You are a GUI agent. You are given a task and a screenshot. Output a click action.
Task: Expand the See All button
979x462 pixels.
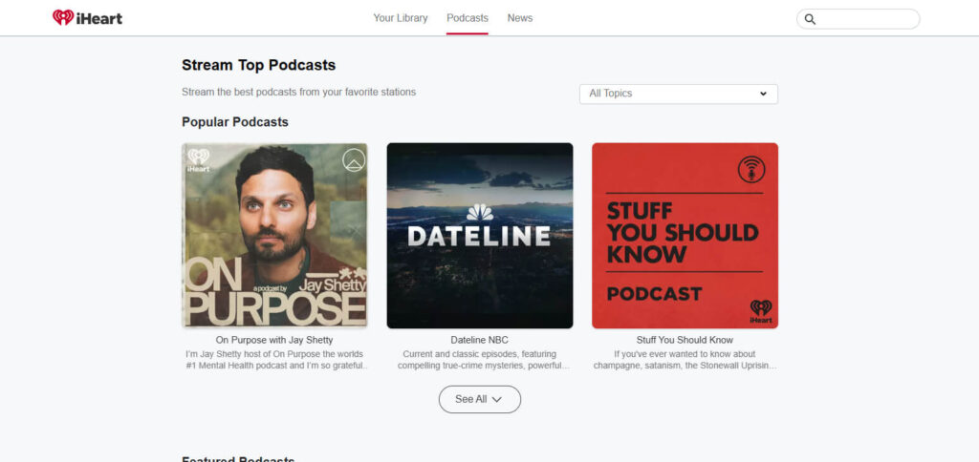[x=480, y=399]
